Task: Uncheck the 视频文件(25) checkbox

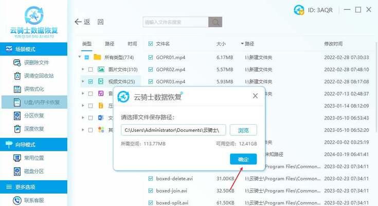Action: pos(91,81)
